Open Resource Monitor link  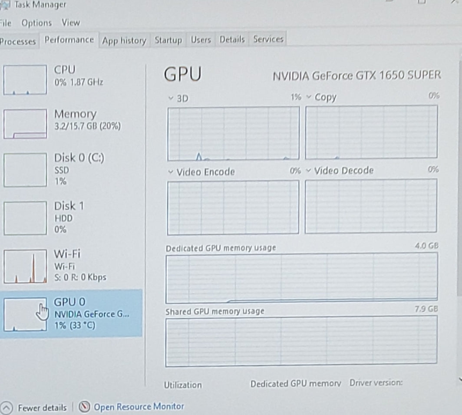coord(139,406)
